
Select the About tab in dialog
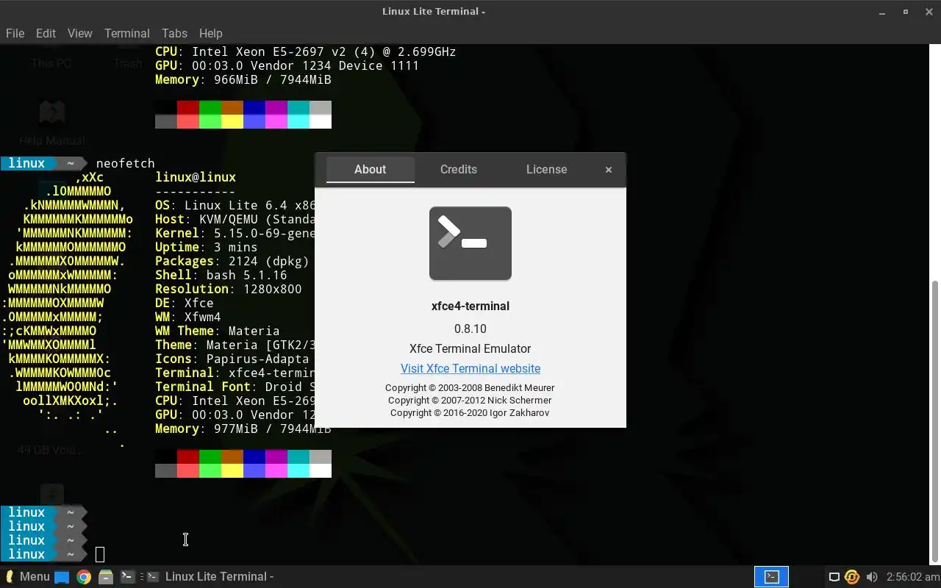pos(370,169)
